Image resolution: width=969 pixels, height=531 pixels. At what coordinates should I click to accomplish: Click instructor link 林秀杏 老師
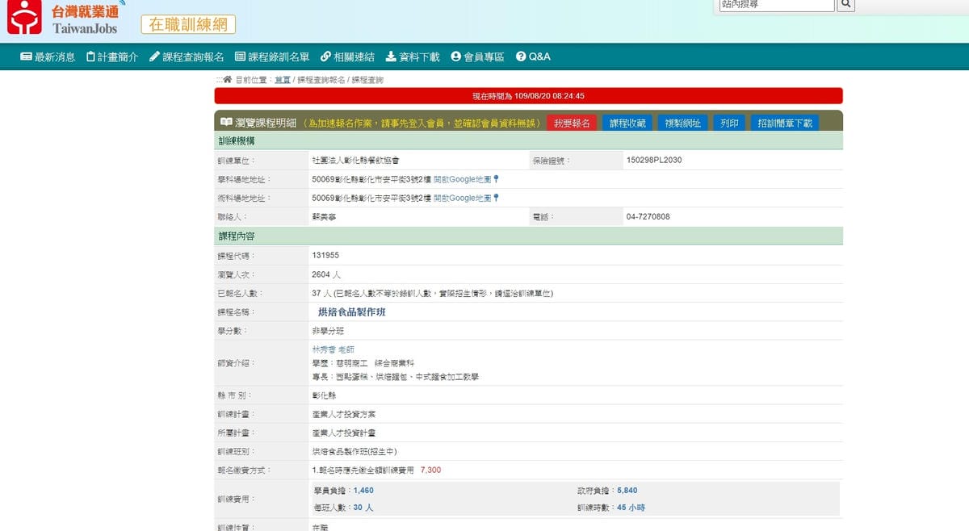pos(333,349)
